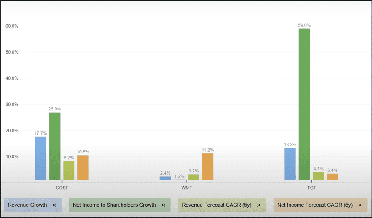The height and width of the screenshot is (218, 372).
Task: Click the Revenue Growth legend label
Action: (27, 205)
